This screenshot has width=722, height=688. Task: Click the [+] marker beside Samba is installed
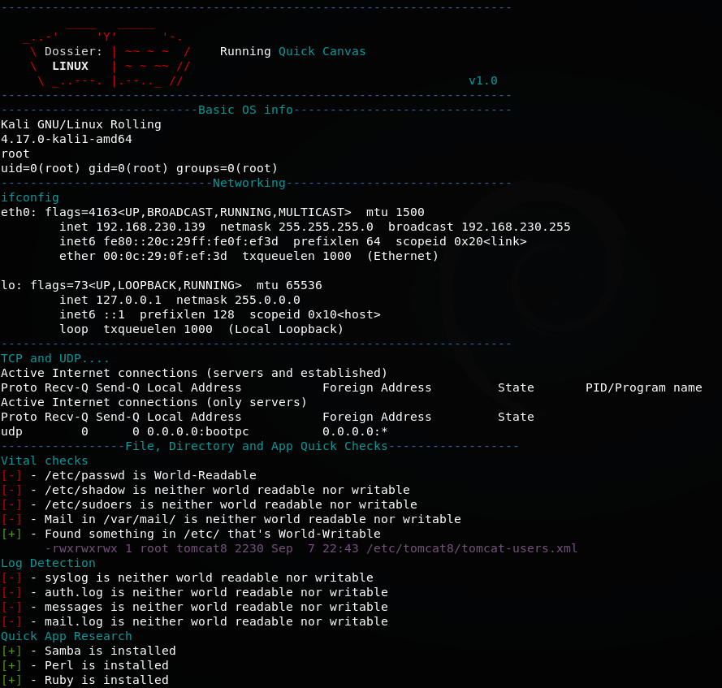click(11, 651)
